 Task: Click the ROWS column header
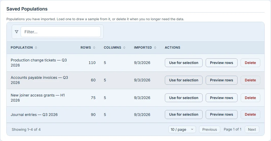[x=86, y=48]
